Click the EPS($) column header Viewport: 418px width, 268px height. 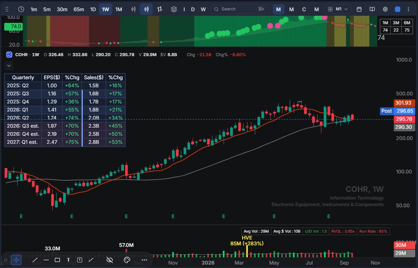(52, 78)
